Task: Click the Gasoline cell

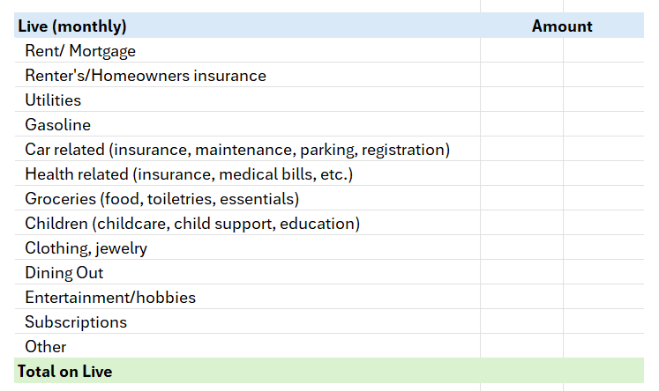Action: (57, 125)
